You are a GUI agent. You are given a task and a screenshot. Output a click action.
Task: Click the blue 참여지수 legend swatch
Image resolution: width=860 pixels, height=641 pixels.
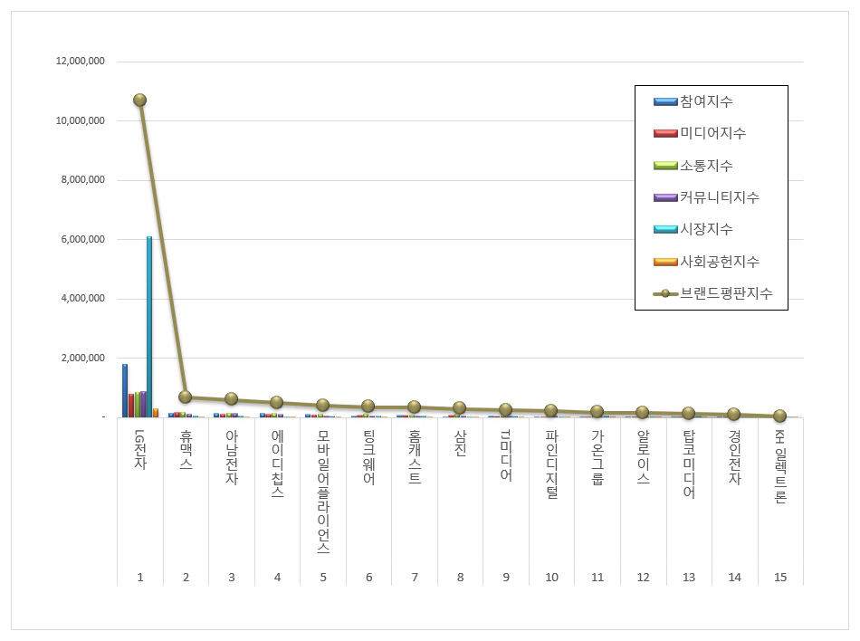[x=664, y=101]
